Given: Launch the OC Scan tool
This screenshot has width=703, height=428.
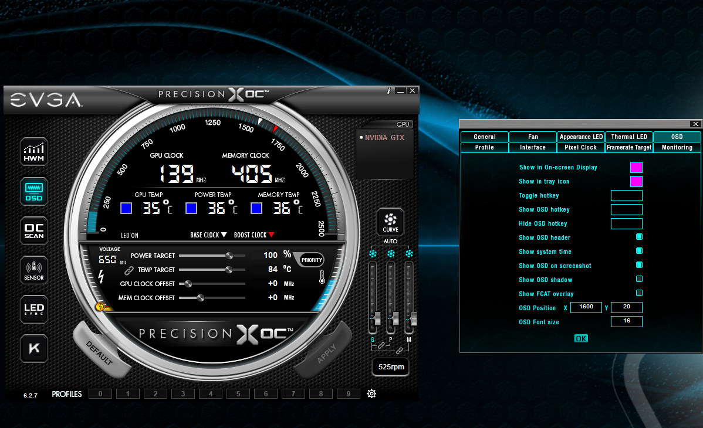Looking at the screenshot, I should [33, 231].
